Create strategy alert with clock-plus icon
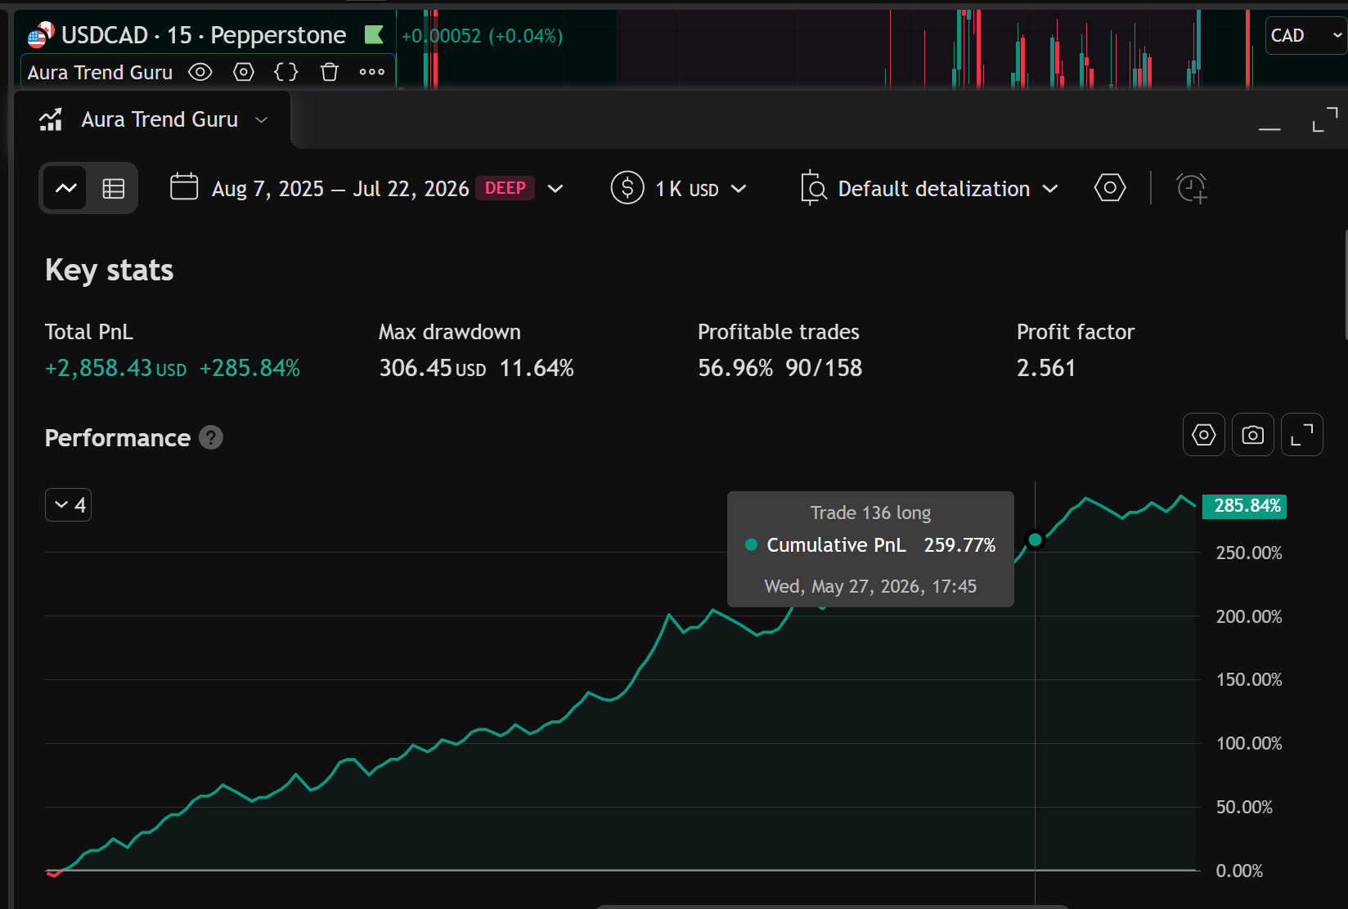This screenshot has height=909, width=1348. coord(1192,188)
